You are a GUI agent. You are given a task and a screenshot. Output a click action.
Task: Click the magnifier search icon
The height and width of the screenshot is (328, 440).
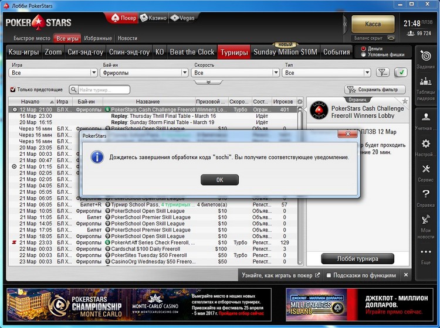[73, 90]
